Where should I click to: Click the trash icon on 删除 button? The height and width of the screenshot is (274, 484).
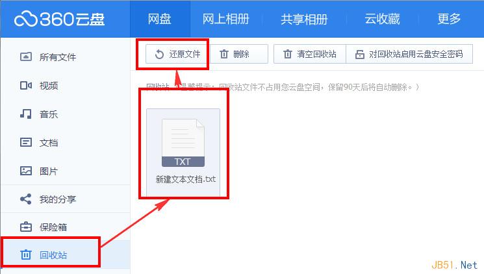(224, 54)
